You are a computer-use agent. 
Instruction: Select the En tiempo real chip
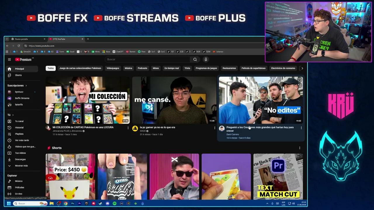(172, 68)
